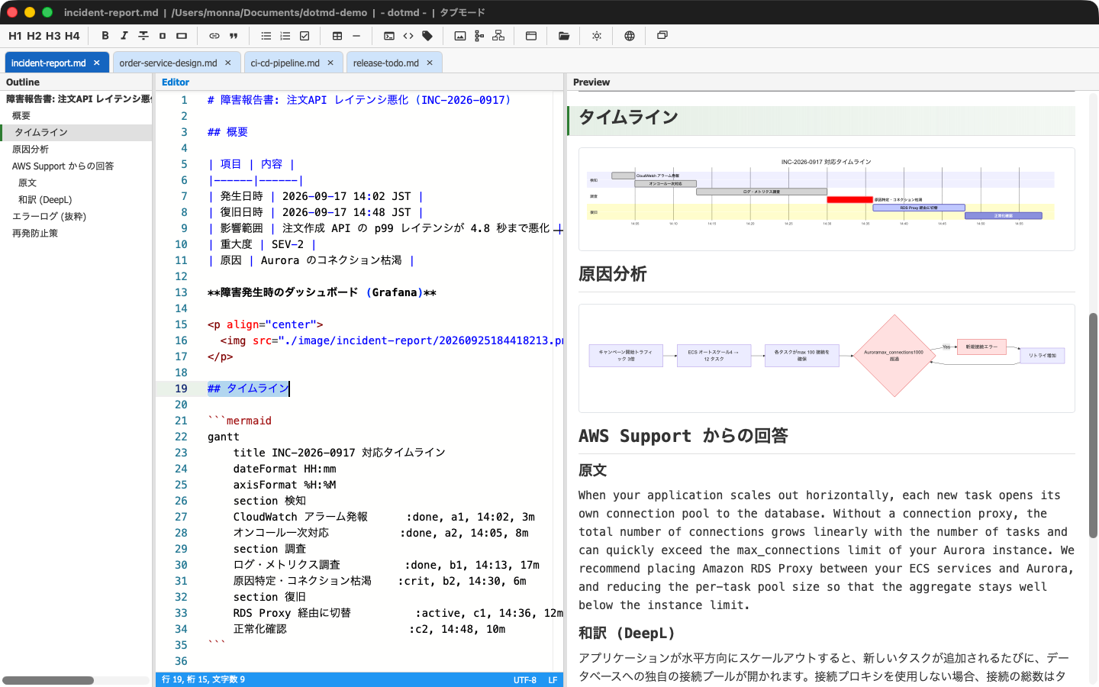Open the folder icon in toolbar
This screenshot has height=687, width=1099.
pos(564,36)
